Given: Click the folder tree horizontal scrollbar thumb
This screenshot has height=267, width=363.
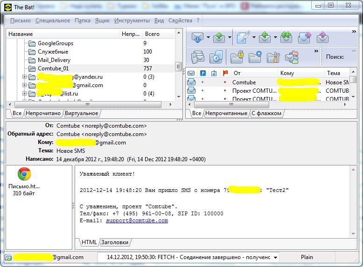Looking at the screenshot, I should tap(88, 104).
